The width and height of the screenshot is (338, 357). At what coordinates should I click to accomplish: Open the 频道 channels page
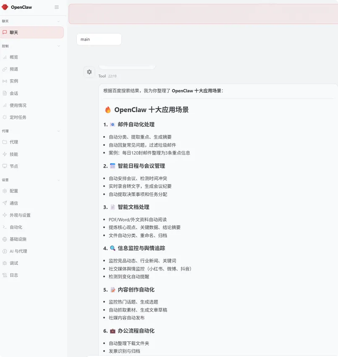32,69
